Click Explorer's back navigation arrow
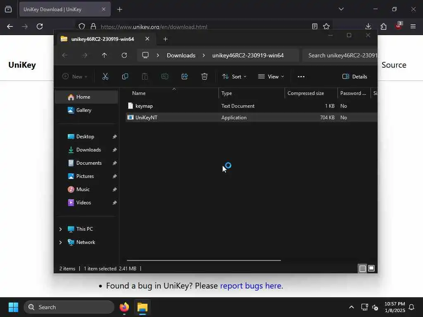Viewport: 423px width, 317px height. click(65, 55)
